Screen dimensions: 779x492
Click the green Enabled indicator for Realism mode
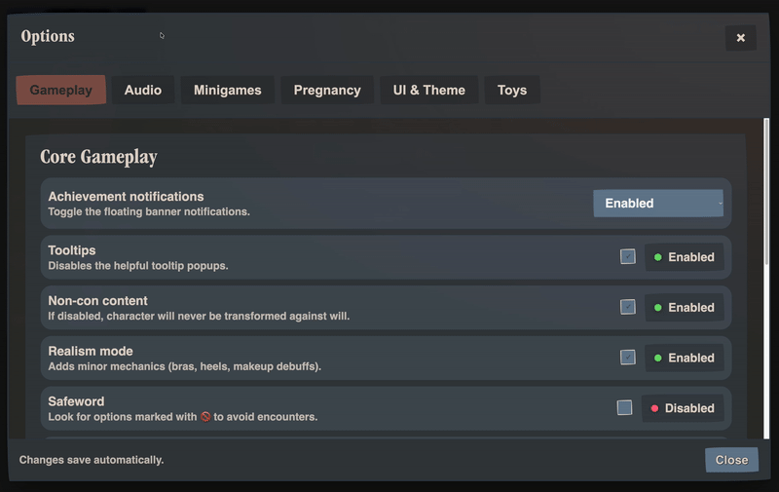684,359
